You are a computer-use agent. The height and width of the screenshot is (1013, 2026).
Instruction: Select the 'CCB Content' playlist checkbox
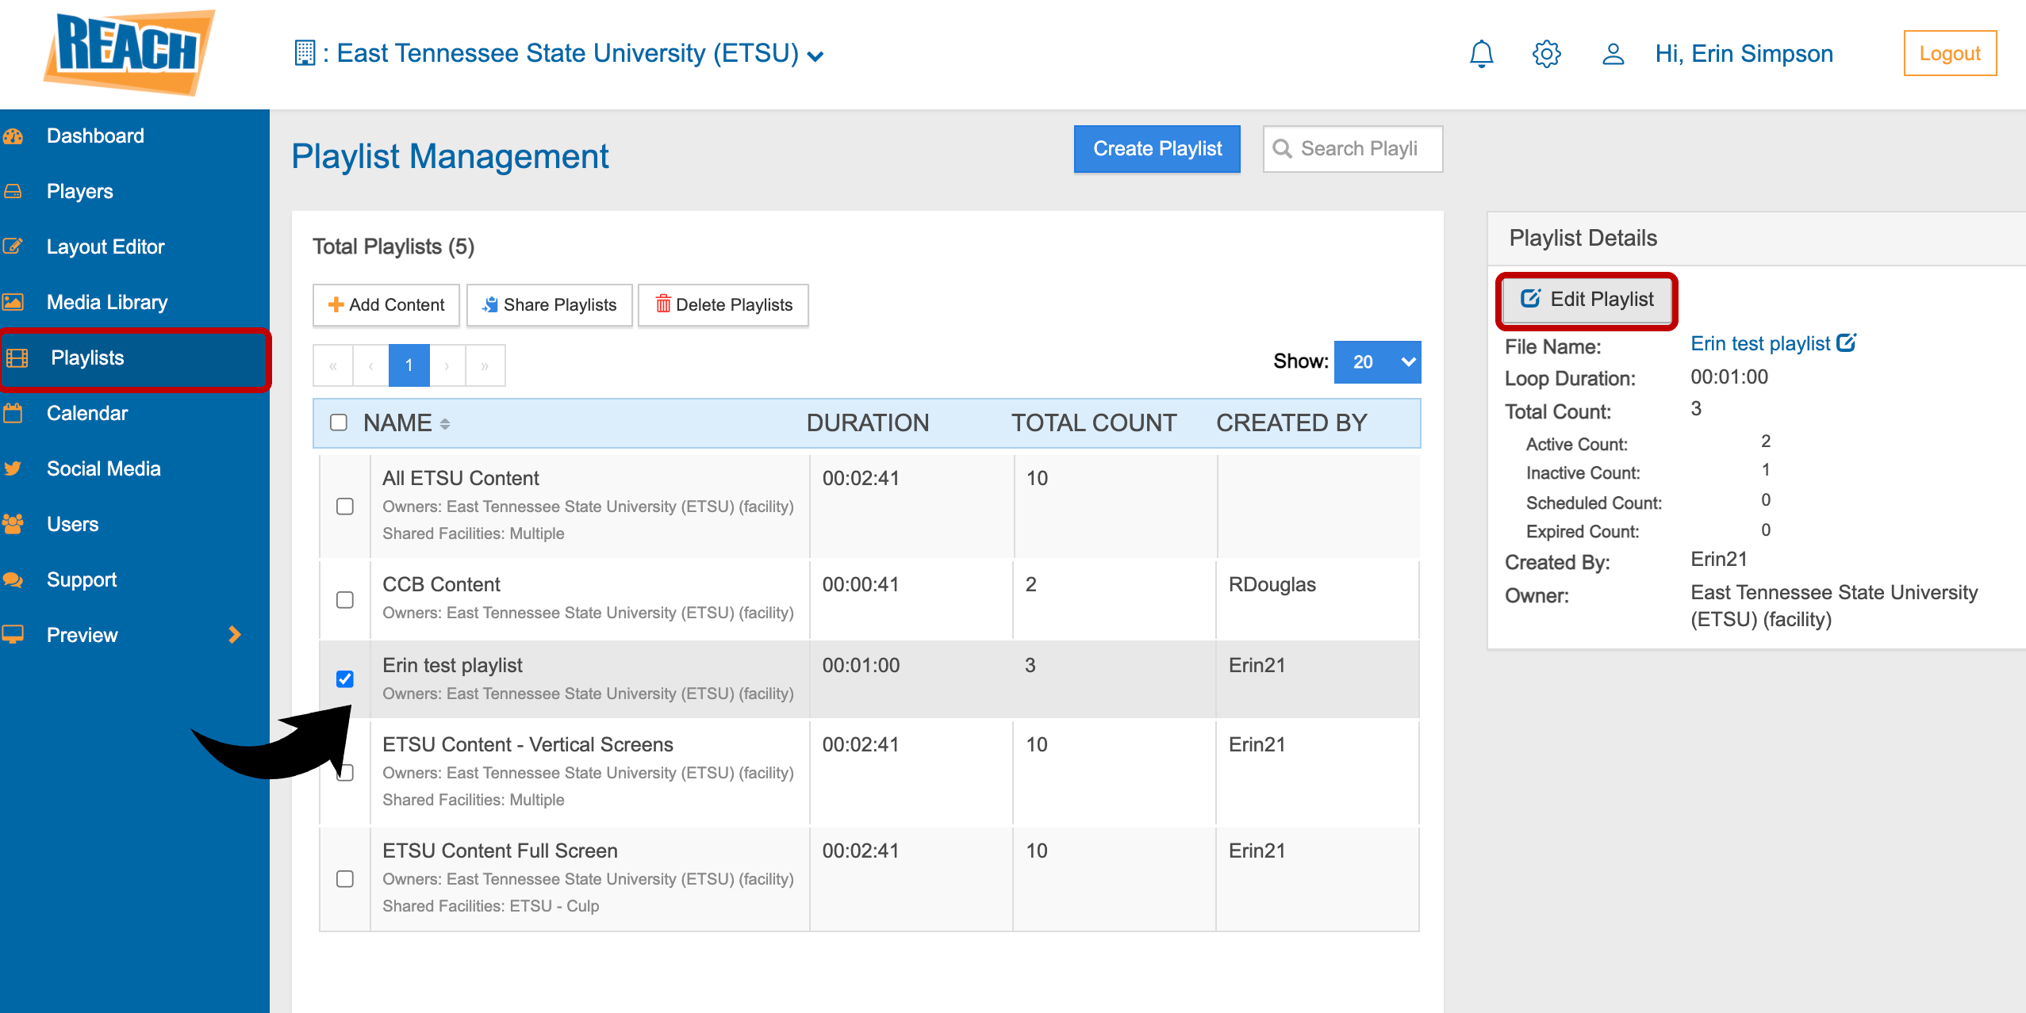pos(344,600)
